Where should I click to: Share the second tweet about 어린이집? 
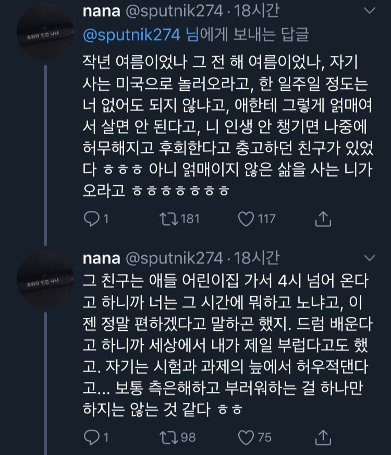[x=323, y=436]
